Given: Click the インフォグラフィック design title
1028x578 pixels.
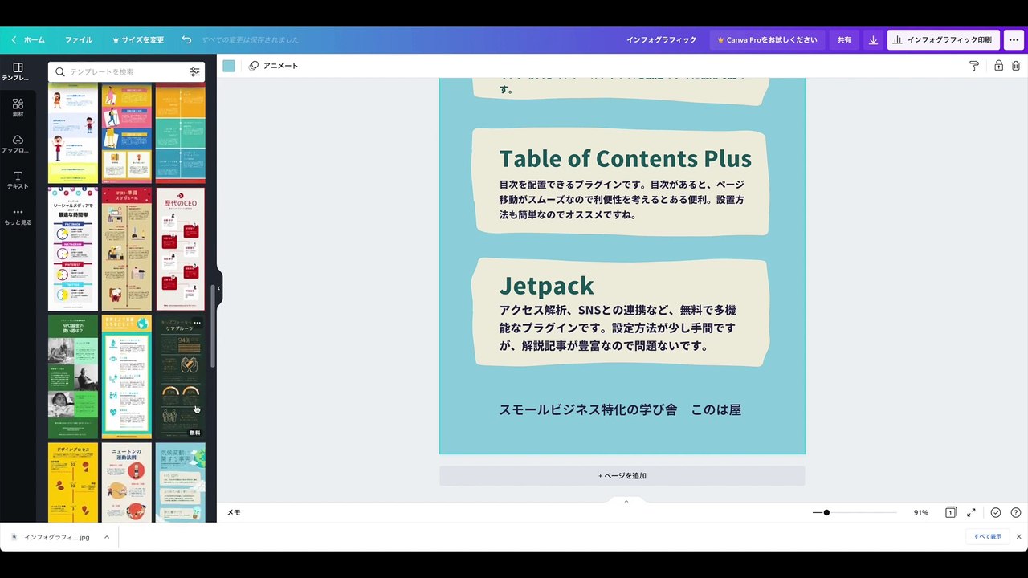Looking at the screenshot, I should (662, 40).
